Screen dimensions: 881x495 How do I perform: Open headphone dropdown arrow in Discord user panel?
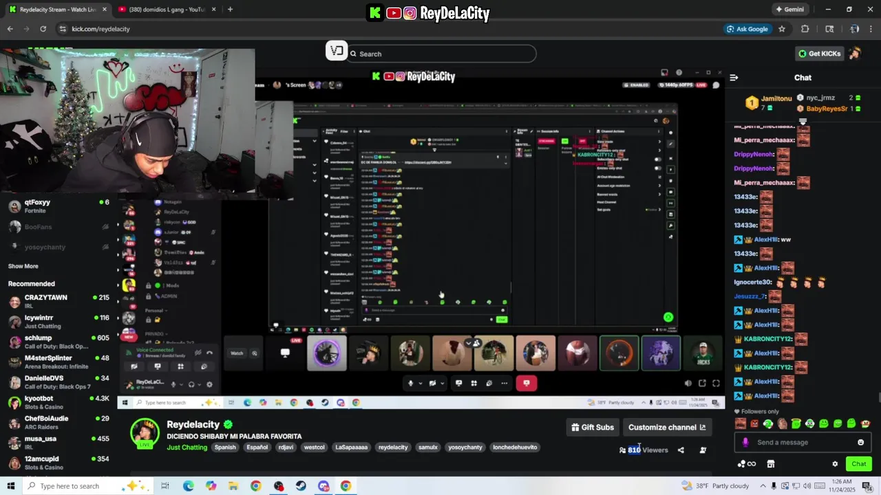click(x=200, y=384)
